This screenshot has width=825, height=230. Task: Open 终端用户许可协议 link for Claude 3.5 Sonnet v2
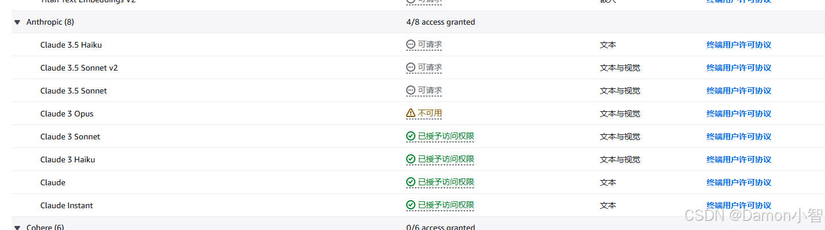click(739, 68)
